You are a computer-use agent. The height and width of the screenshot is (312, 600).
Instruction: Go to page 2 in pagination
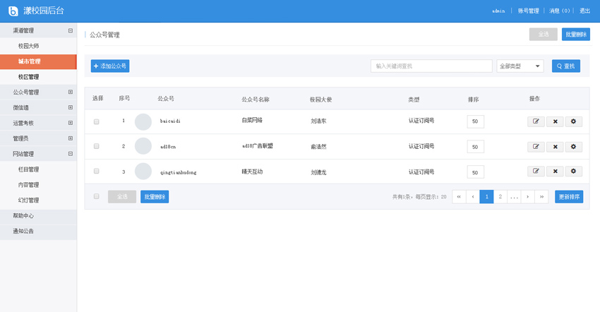[500, 197]
